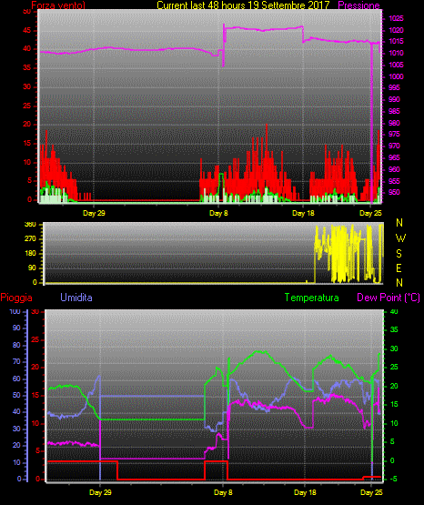This screenshot has width=424, height=505.
Task: Click Day 29 marker under temperature chart
Action: (x=100, y=492)
